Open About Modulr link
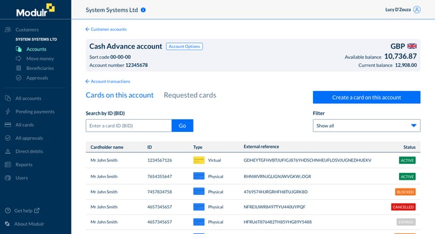Viewport: 435px width, 234px height. [x=29, y=224]
